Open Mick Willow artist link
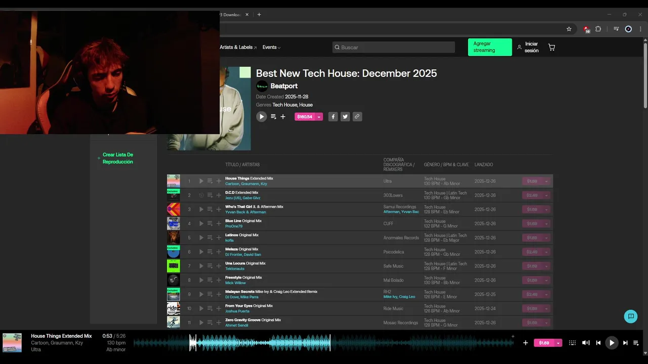648x364 pixels. coord(235,283)
